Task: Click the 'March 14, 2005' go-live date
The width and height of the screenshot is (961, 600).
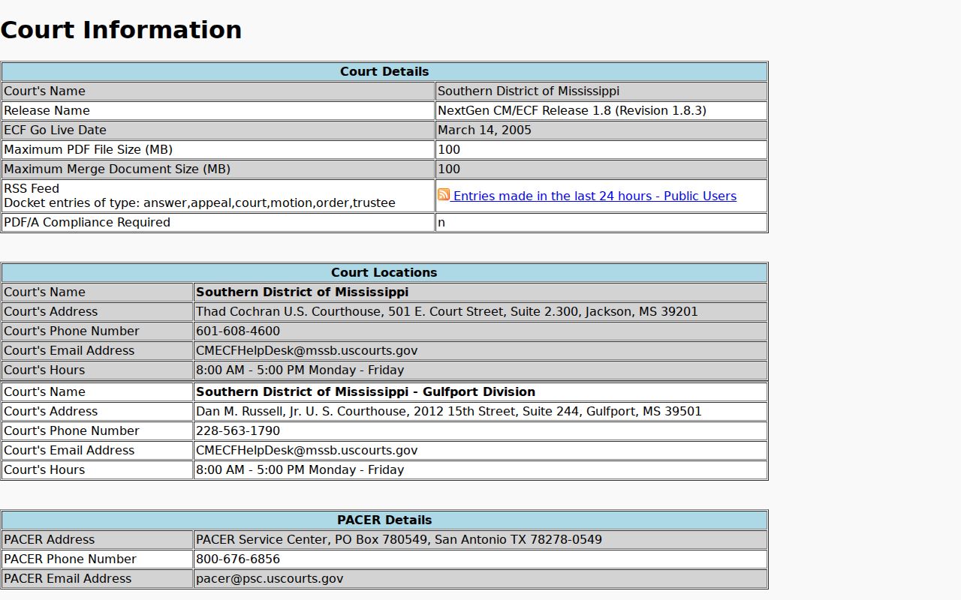Action: (484, 130)
